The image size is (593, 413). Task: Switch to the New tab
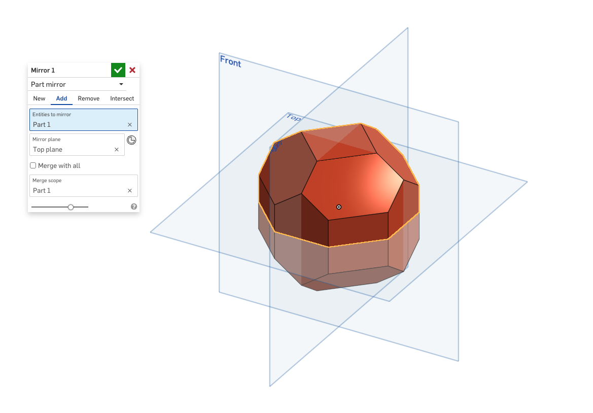coord(39,98)
